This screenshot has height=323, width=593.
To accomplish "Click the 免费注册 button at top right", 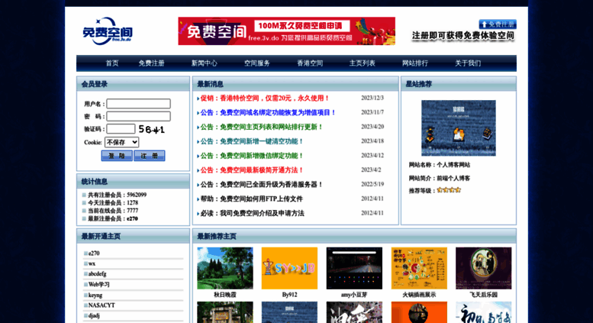I will coord(498,24).
